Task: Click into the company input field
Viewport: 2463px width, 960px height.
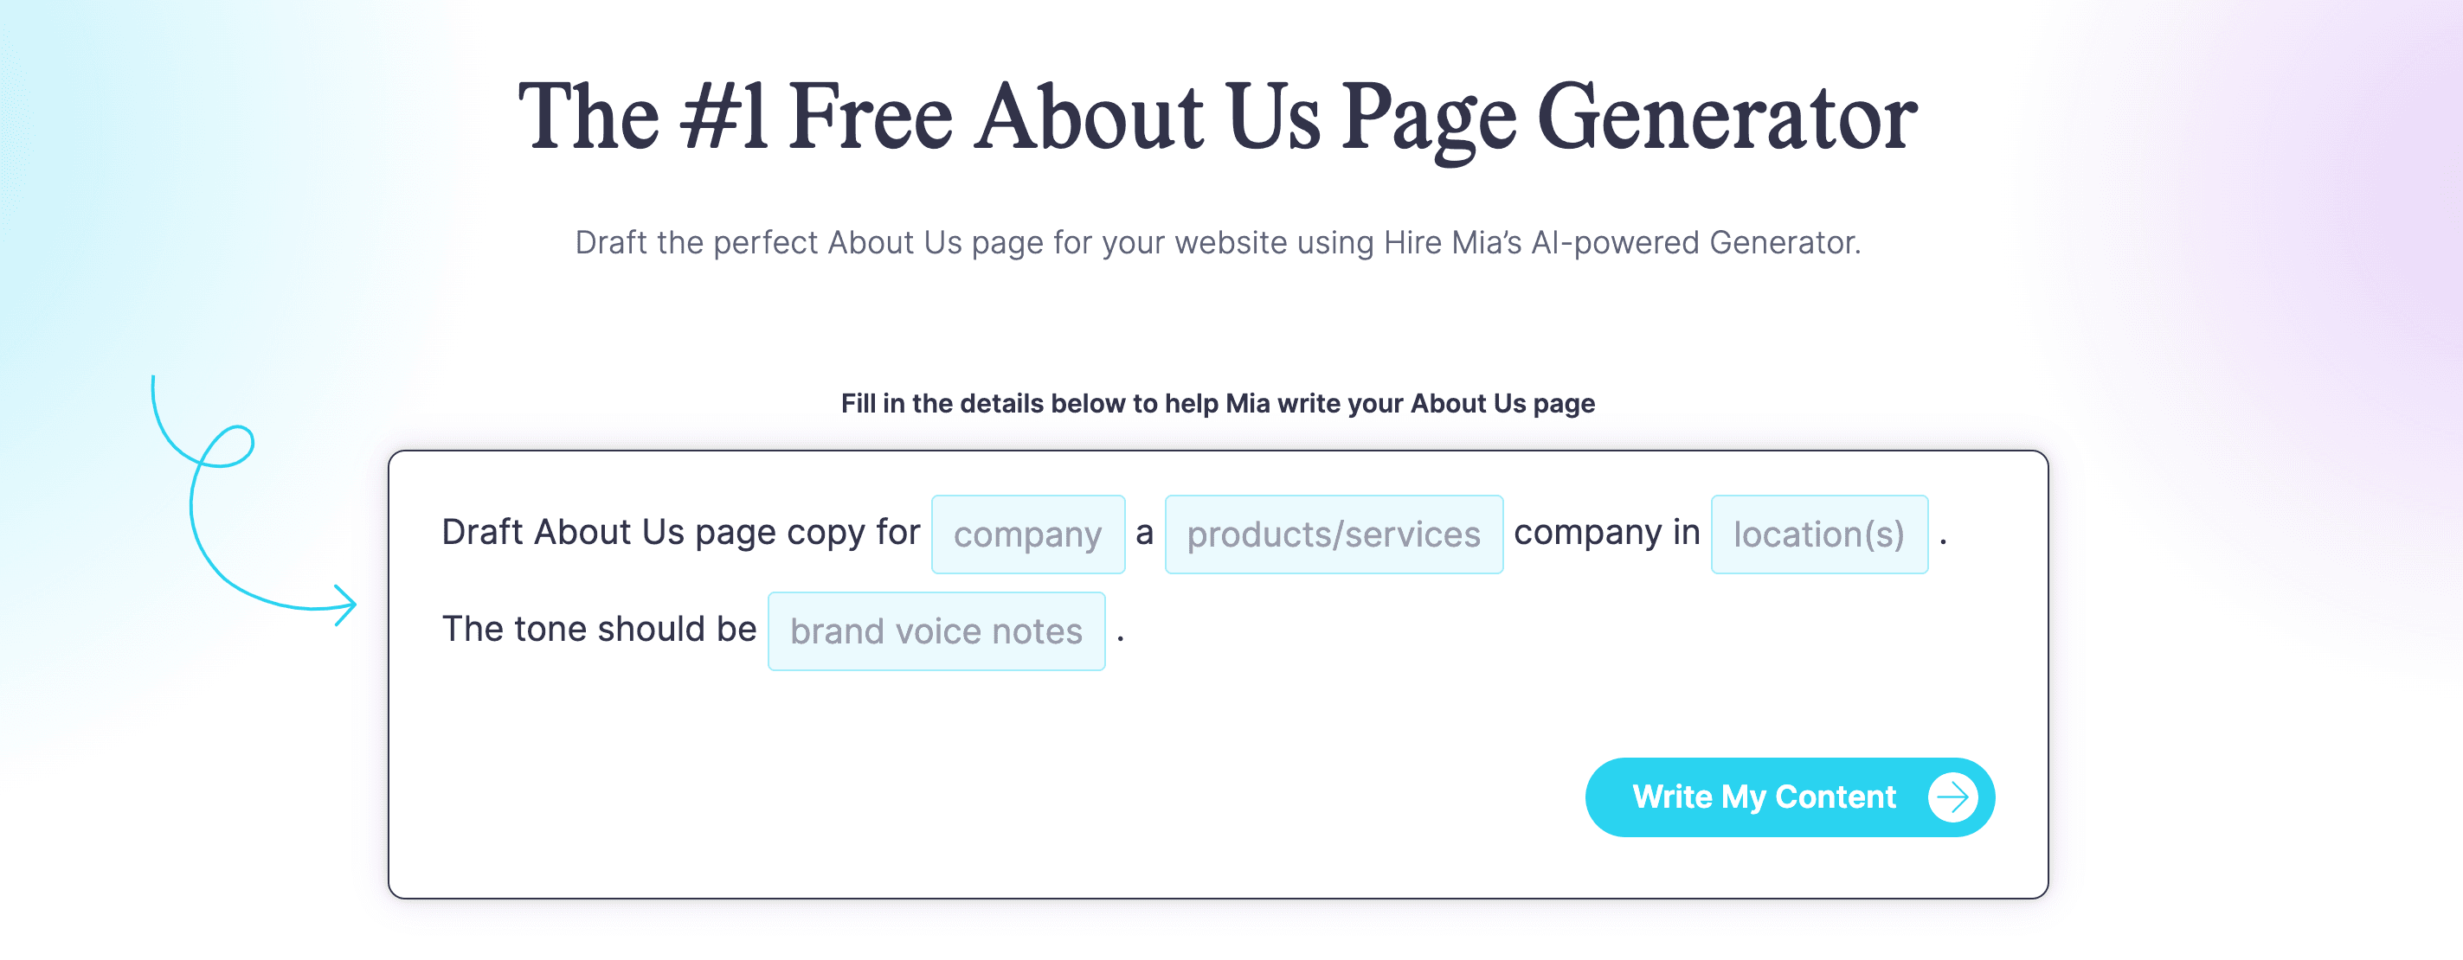Action: point(1027,534)
